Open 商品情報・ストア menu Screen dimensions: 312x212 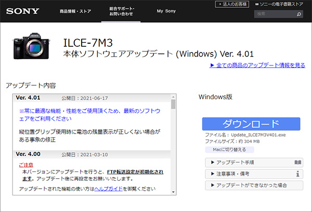pos(75,11)
